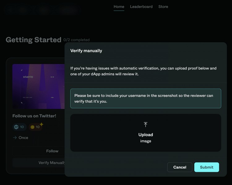
Task: Click the arrow icon beside Once
Action: [15, 138]
